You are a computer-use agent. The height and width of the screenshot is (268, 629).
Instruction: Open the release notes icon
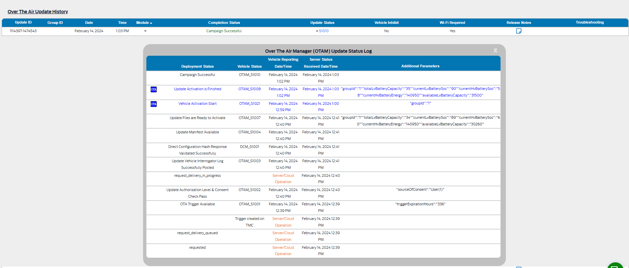point(518,31)
